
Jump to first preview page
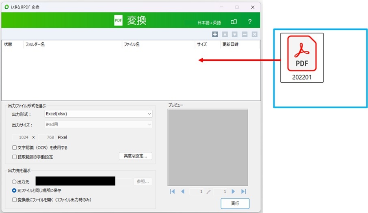[173, 192]
